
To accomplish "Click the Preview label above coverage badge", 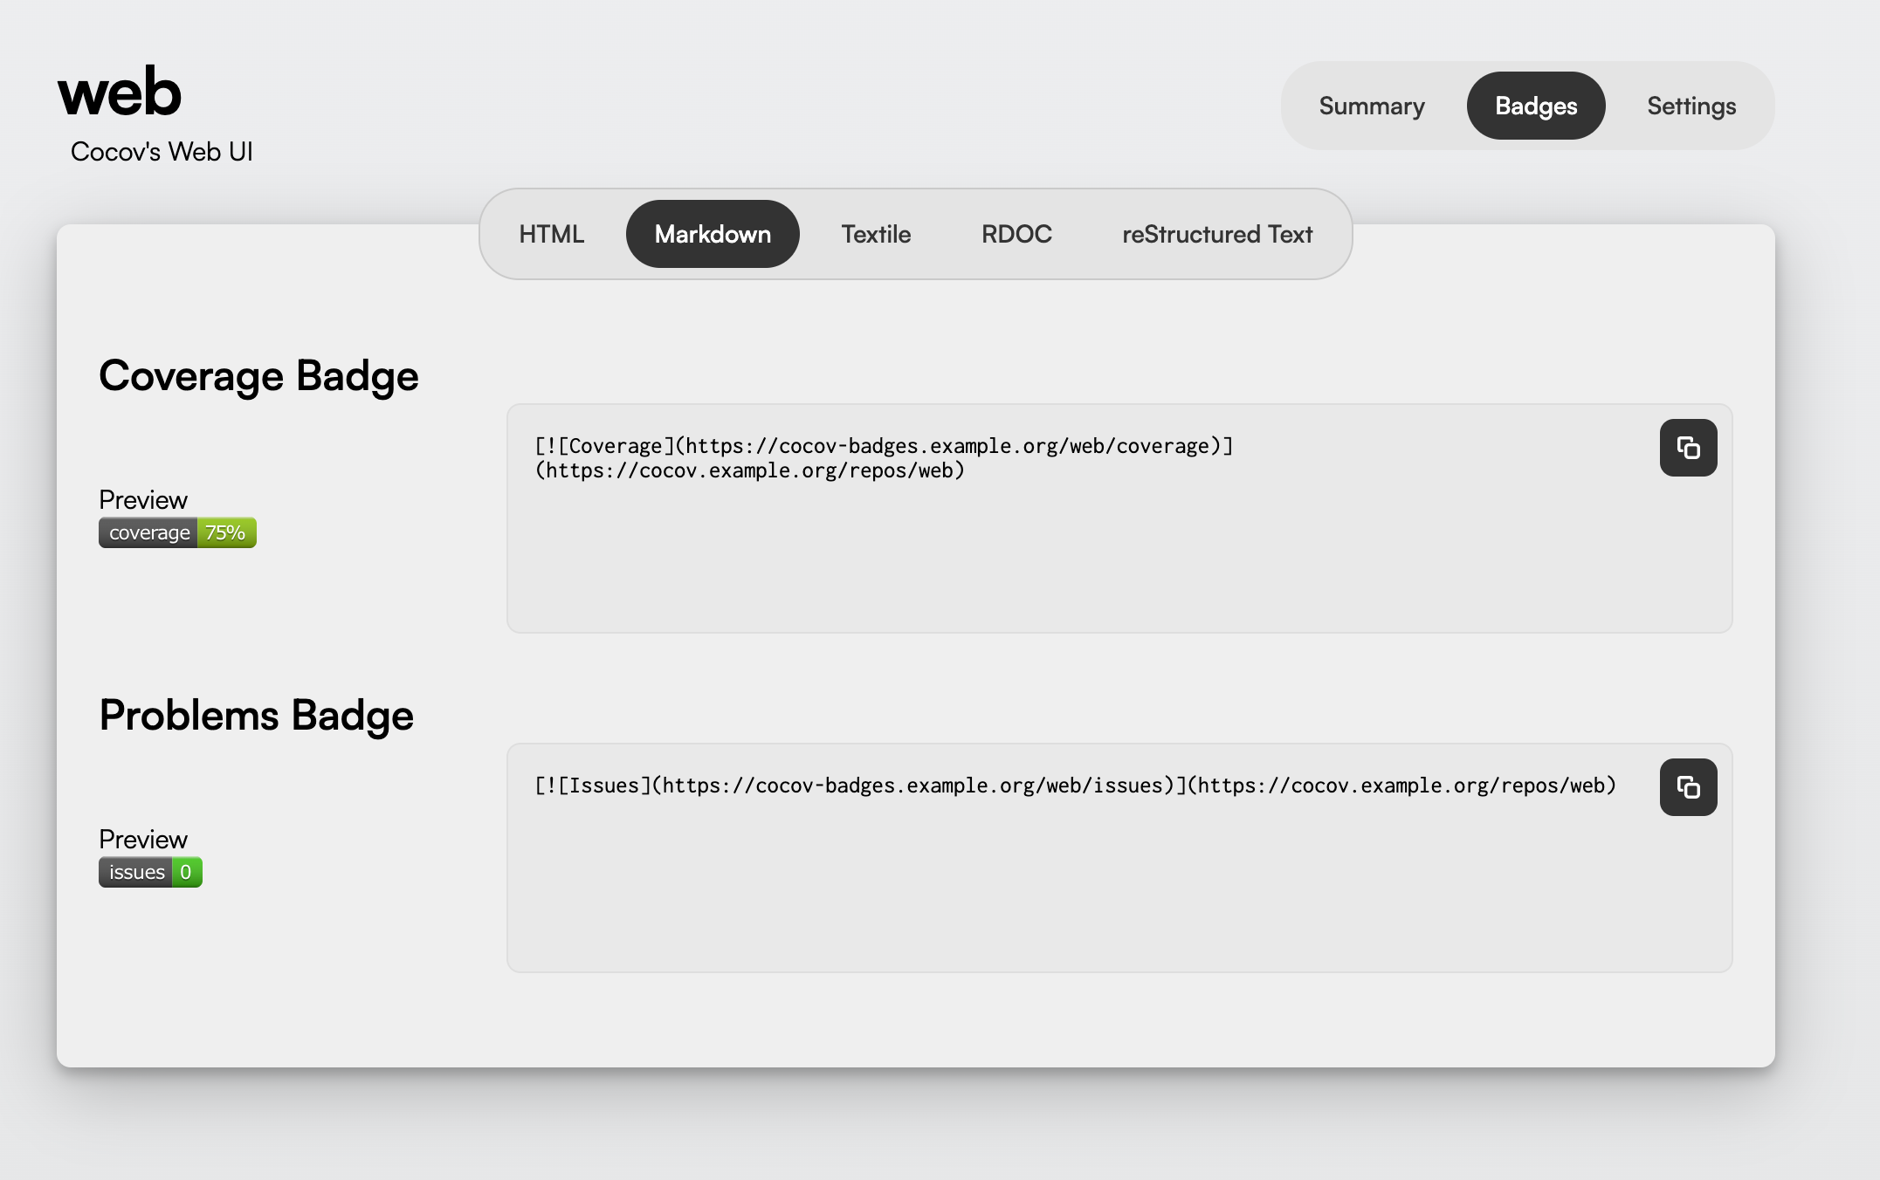I will tap(143, 500).
